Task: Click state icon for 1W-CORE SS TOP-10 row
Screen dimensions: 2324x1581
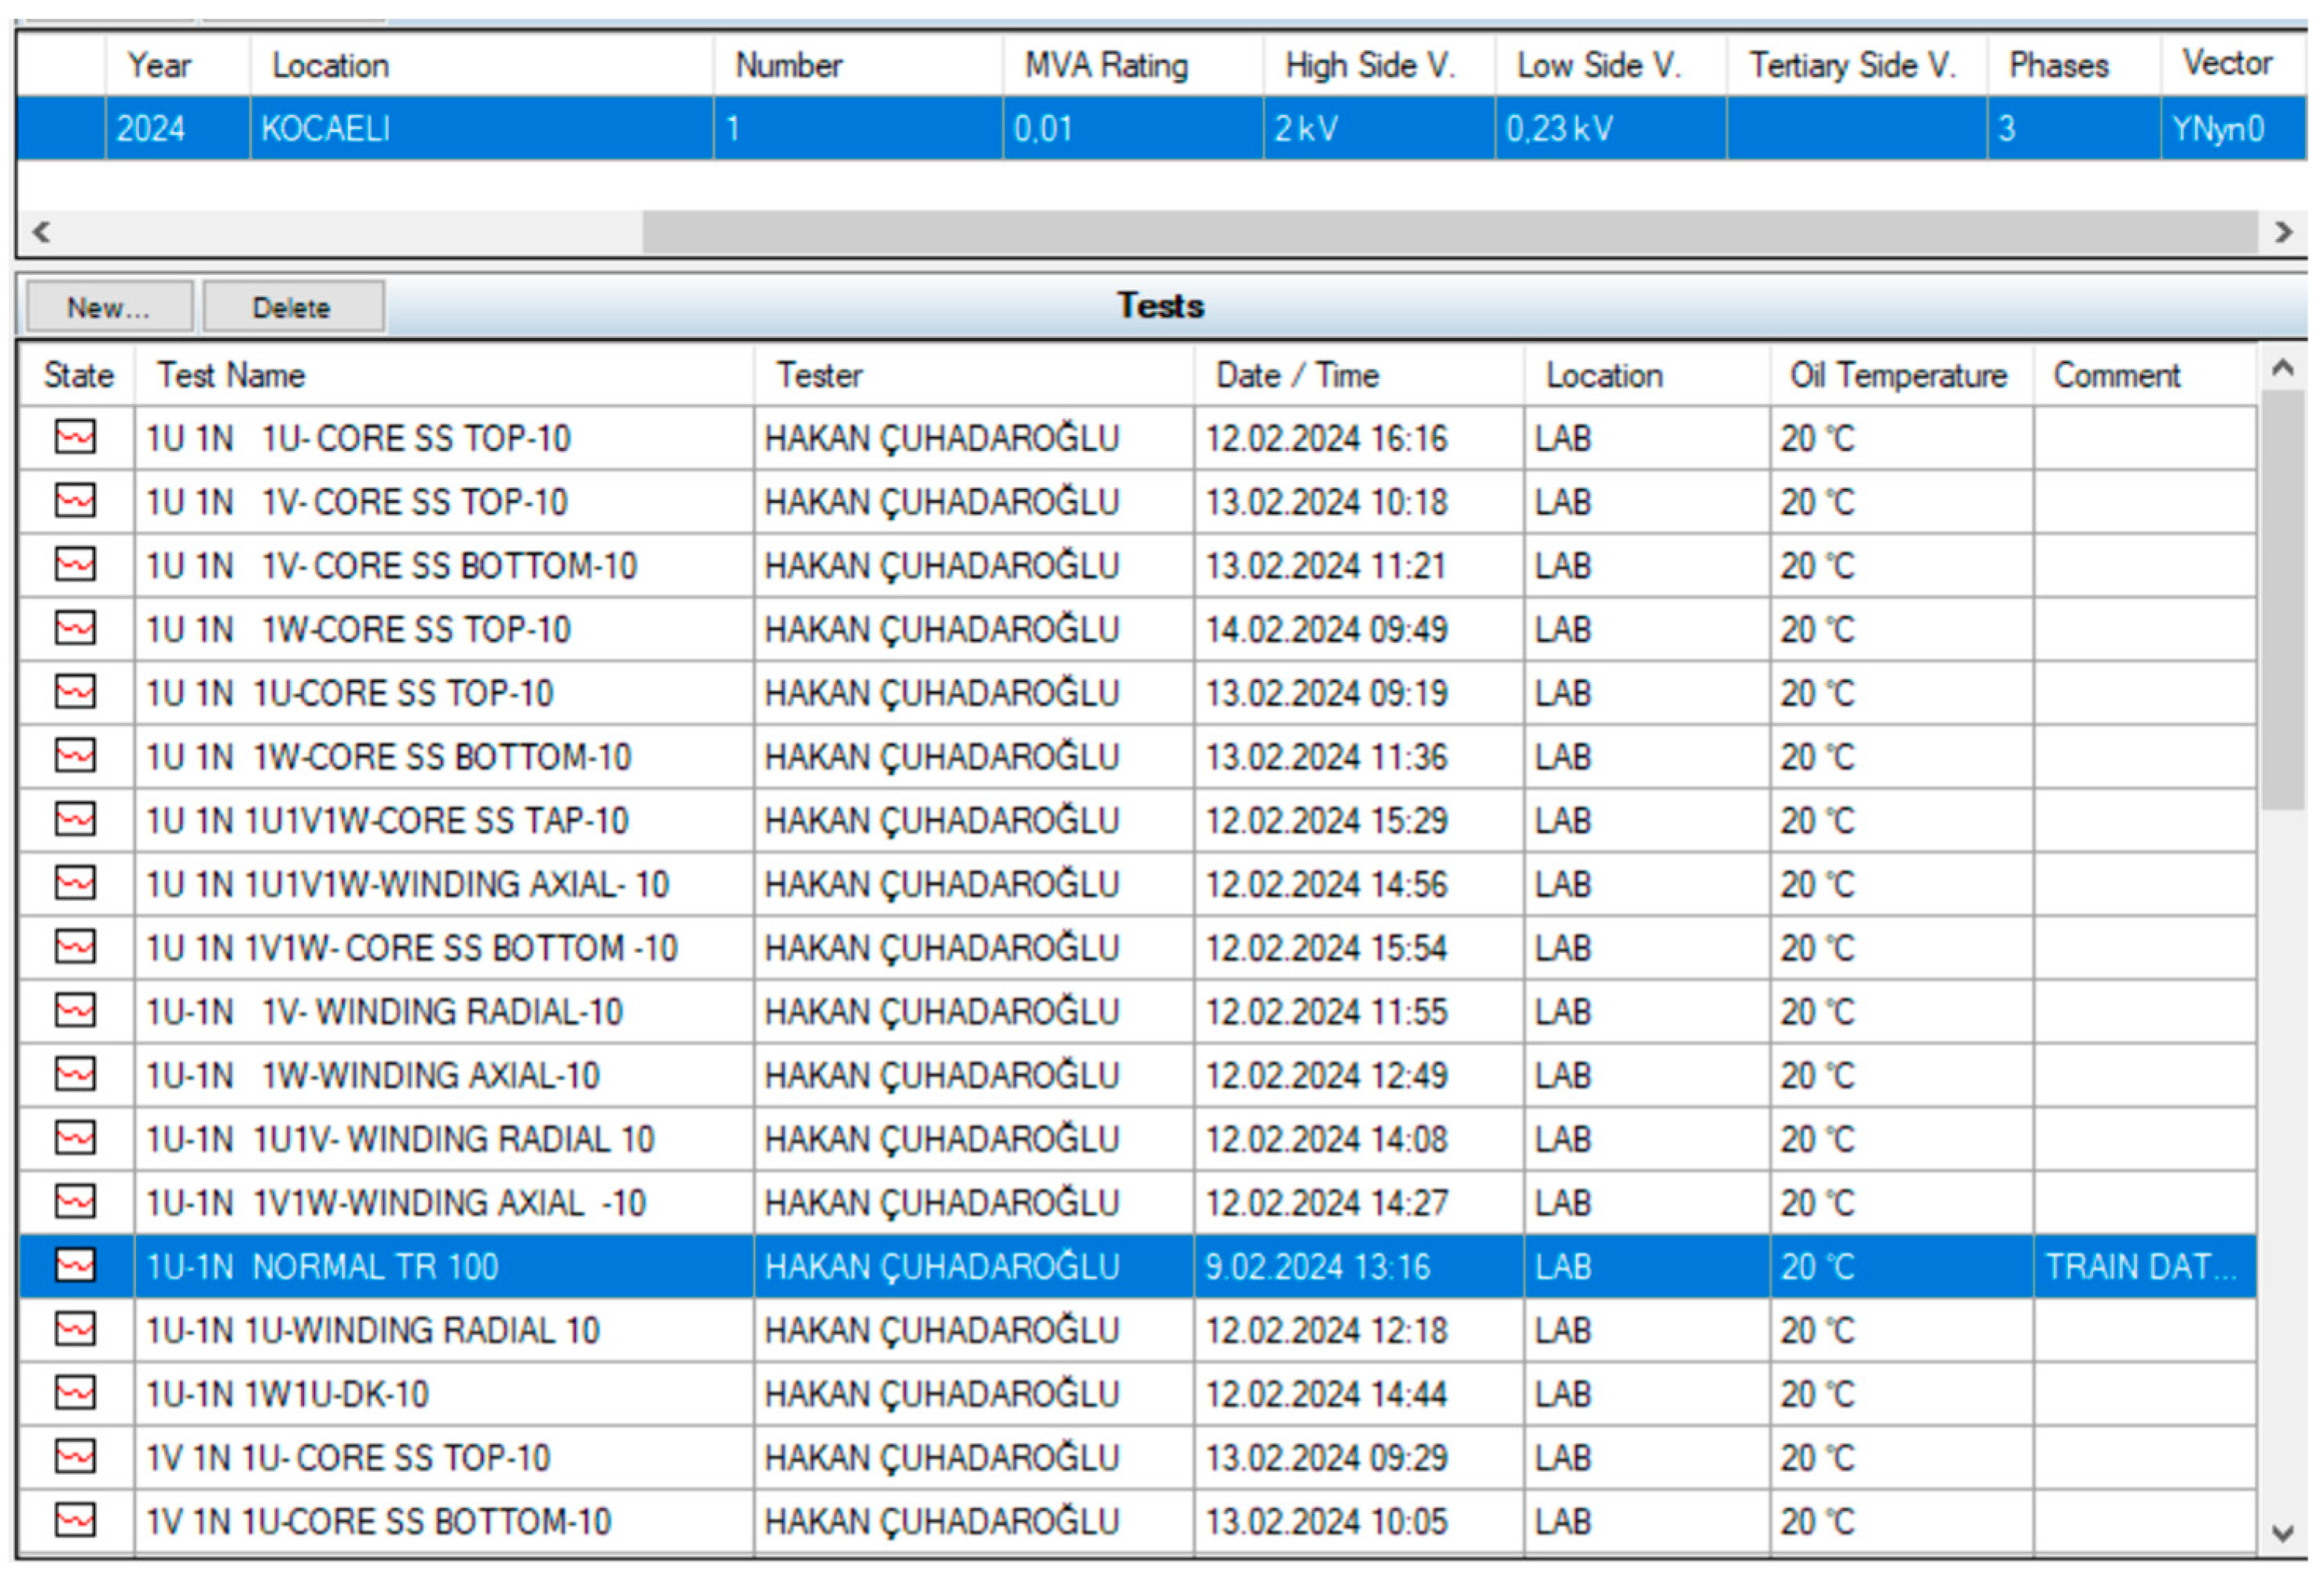Action: [75, 629]
